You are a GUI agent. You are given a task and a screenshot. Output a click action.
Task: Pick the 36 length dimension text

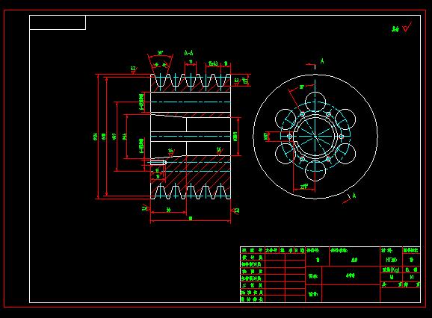click(x=168, y=210)
